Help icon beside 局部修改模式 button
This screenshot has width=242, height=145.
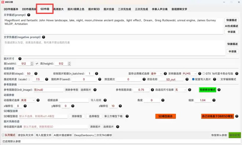point(219,90)
